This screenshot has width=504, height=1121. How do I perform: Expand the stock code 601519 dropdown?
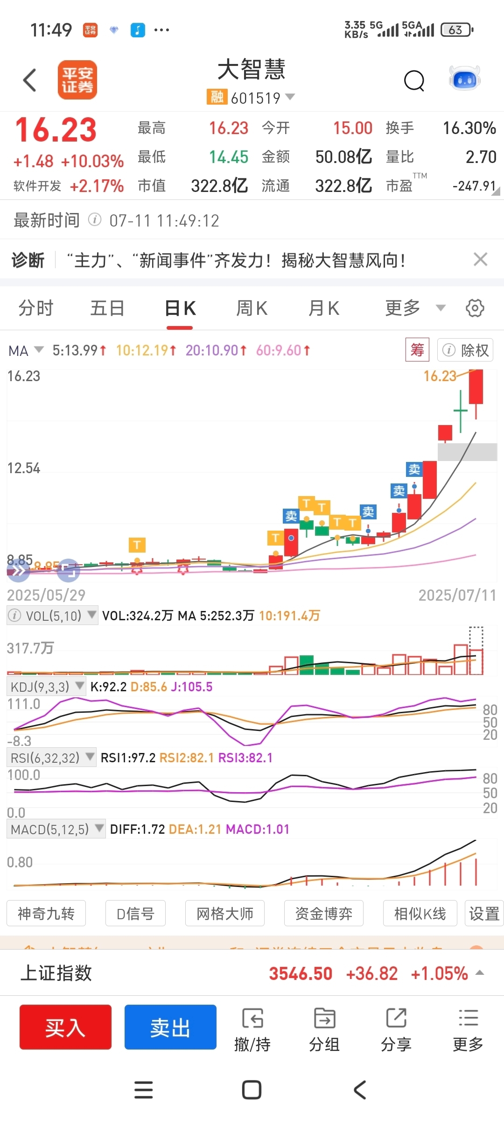point(290,97)
